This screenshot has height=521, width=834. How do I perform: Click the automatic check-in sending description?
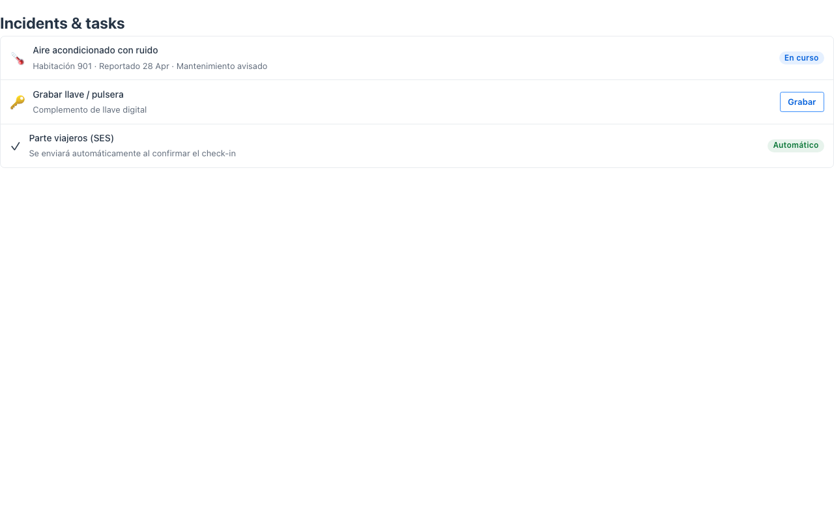(x=132, y=154)
